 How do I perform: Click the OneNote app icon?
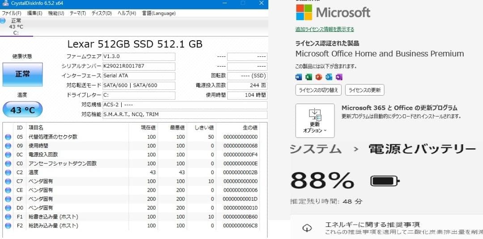point(339,77)
